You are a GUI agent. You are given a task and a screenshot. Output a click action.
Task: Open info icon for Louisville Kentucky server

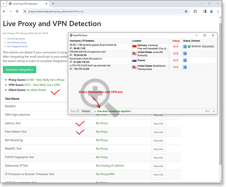[185, 53]
